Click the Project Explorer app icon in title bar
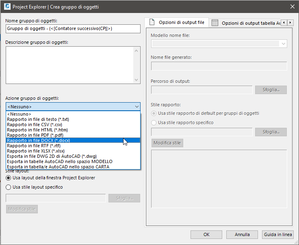This screenshot has width=299, height=245. click(6, 6)
